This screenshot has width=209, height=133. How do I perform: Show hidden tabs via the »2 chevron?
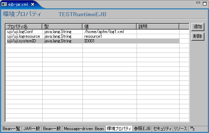[192, 128]
